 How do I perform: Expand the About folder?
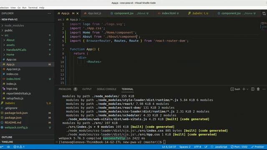tap(4, 40)
